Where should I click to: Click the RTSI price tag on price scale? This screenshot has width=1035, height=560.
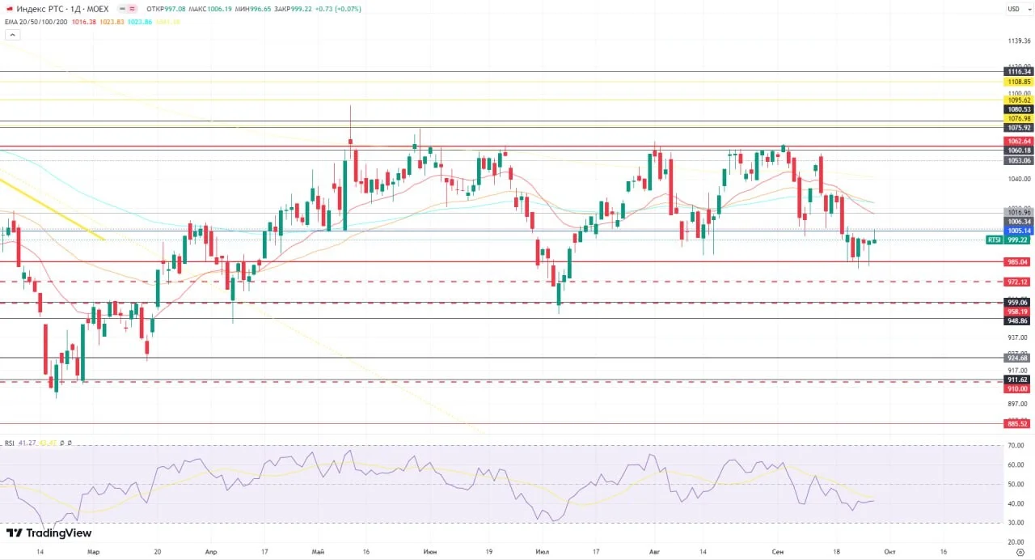tap(1008, 240)
